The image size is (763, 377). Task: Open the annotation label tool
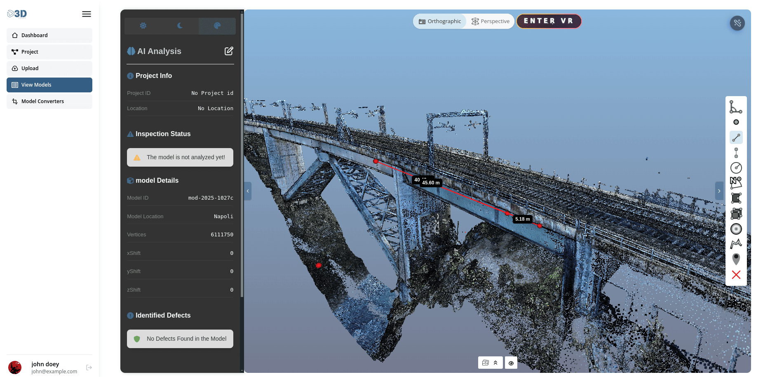[736, 183]
